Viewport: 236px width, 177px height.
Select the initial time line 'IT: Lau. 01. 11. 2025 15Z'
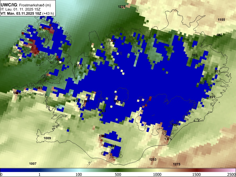click(x=21, y=9)
